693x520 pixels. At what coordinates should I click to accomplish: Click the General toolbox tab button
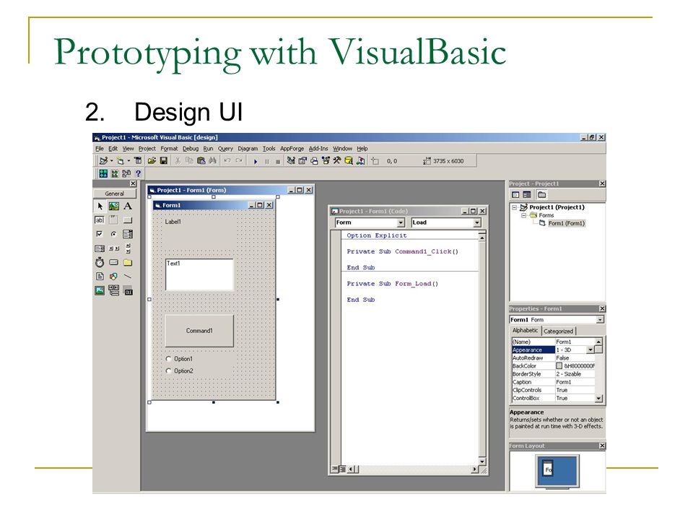tap(115, 194)
